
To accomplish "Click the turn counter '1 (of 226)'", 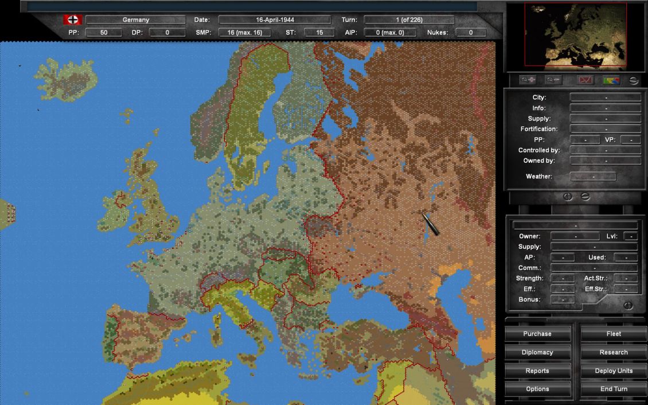I will point(409,20).
